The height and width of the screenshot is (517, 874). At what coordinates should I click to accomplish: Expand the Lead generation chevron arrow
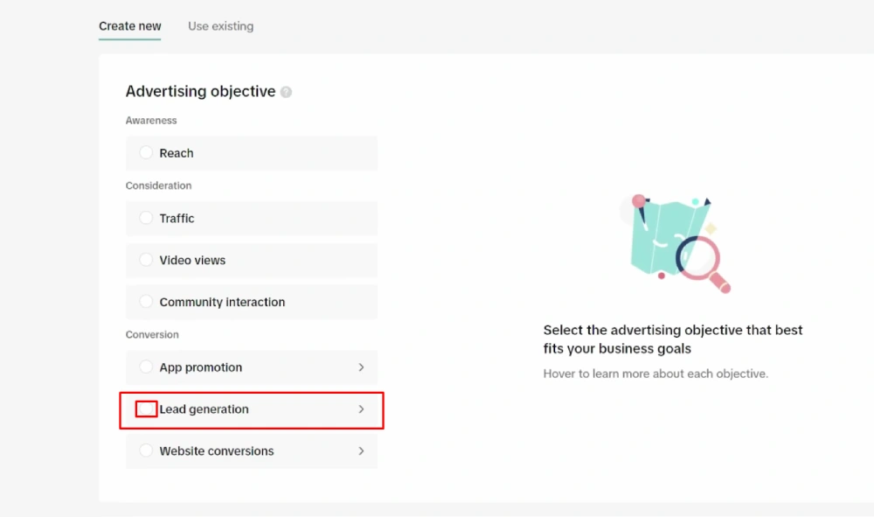point(361,409)
